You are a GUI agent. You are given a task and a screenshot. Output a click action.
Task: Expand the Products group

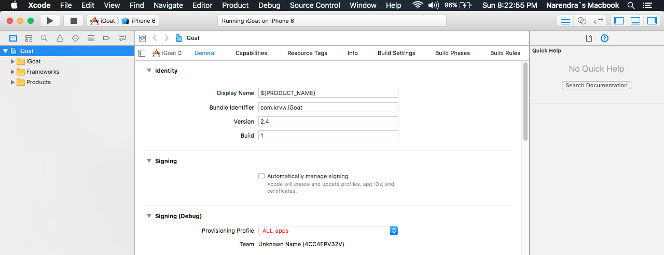click(x=13, y=82)
